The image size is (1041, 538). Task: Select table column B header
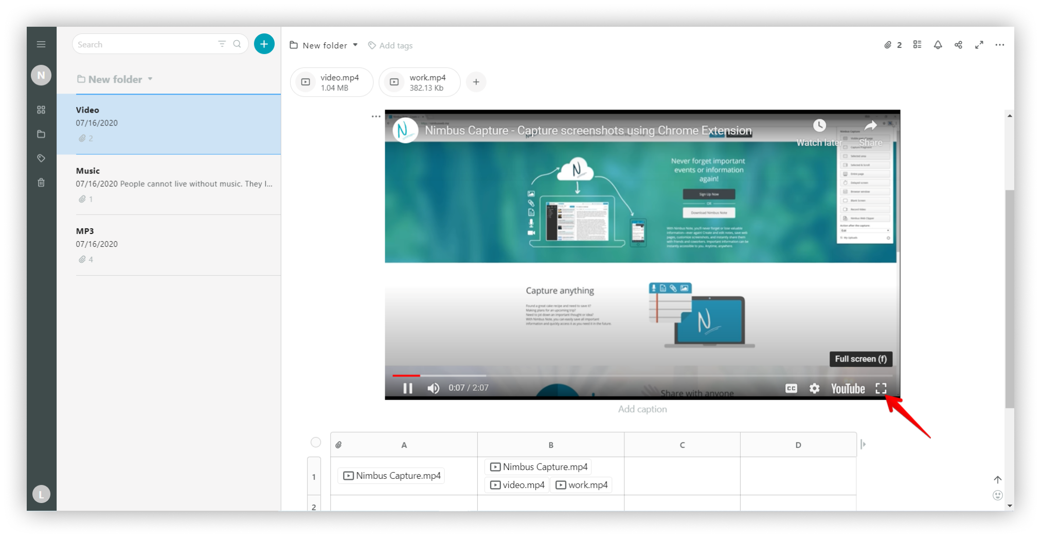tap(551, 445)
